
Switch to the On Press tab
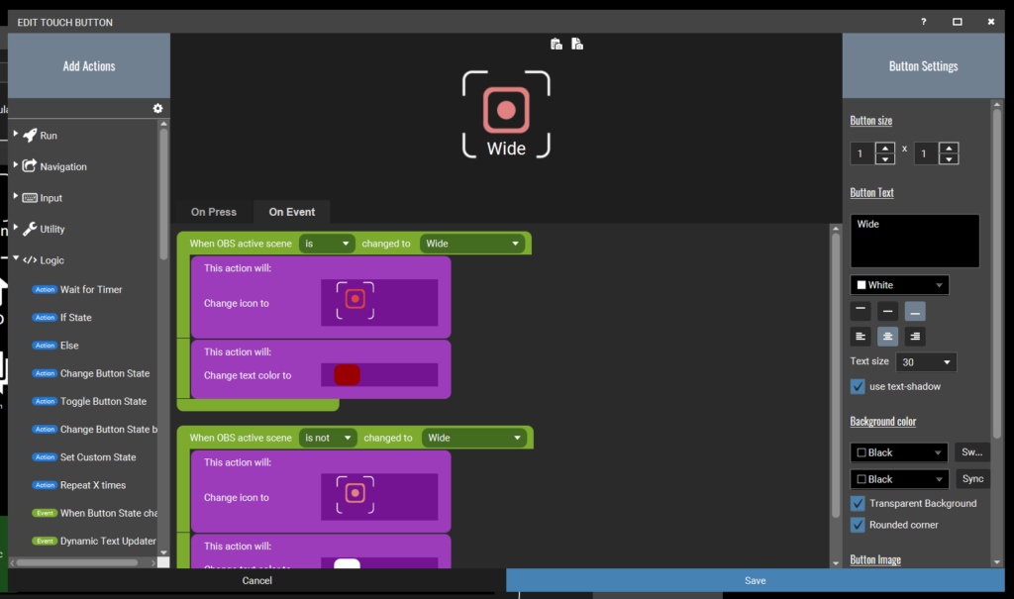[x=214, y=212]
